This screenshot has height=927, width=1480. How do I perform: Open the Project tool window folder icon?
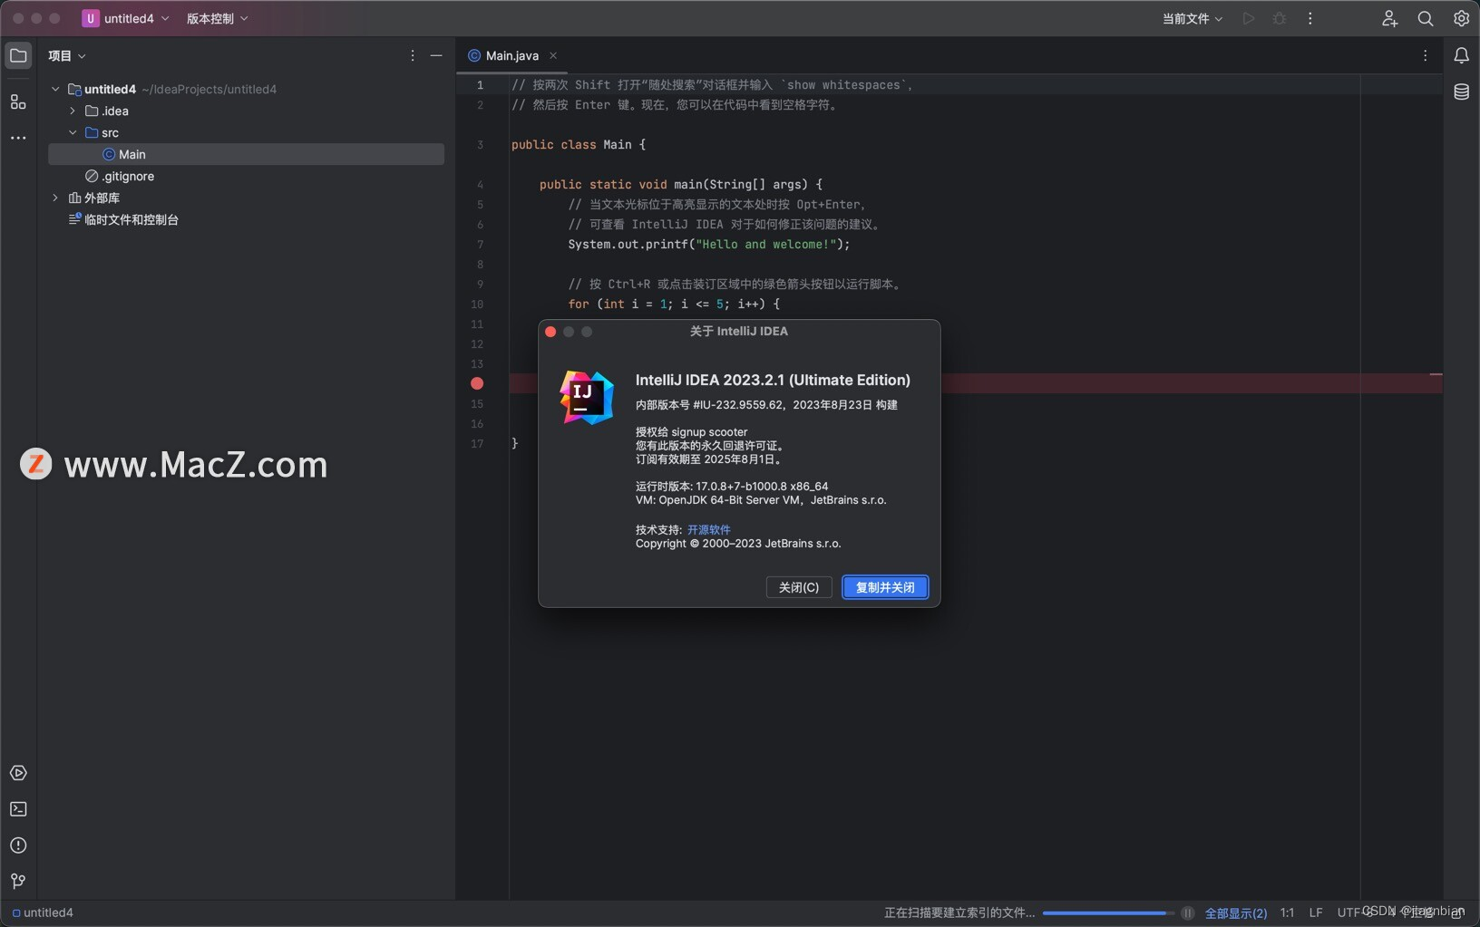18,56
